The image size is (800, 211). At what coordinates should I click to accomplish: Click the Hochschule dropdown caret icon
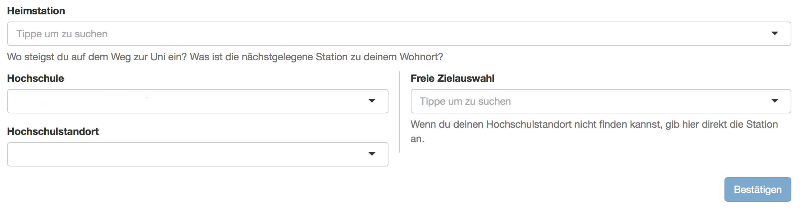click(372, 101)
